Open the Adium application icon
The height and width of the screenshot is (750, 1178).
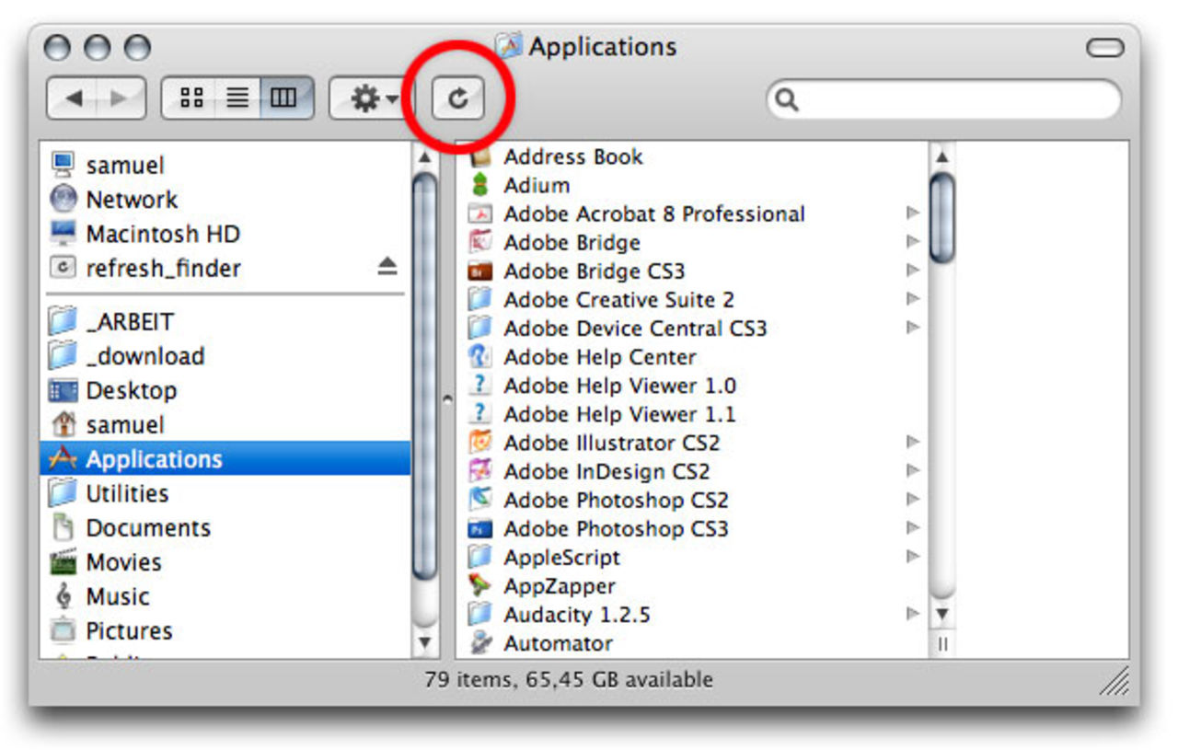(x=480, y=185)
